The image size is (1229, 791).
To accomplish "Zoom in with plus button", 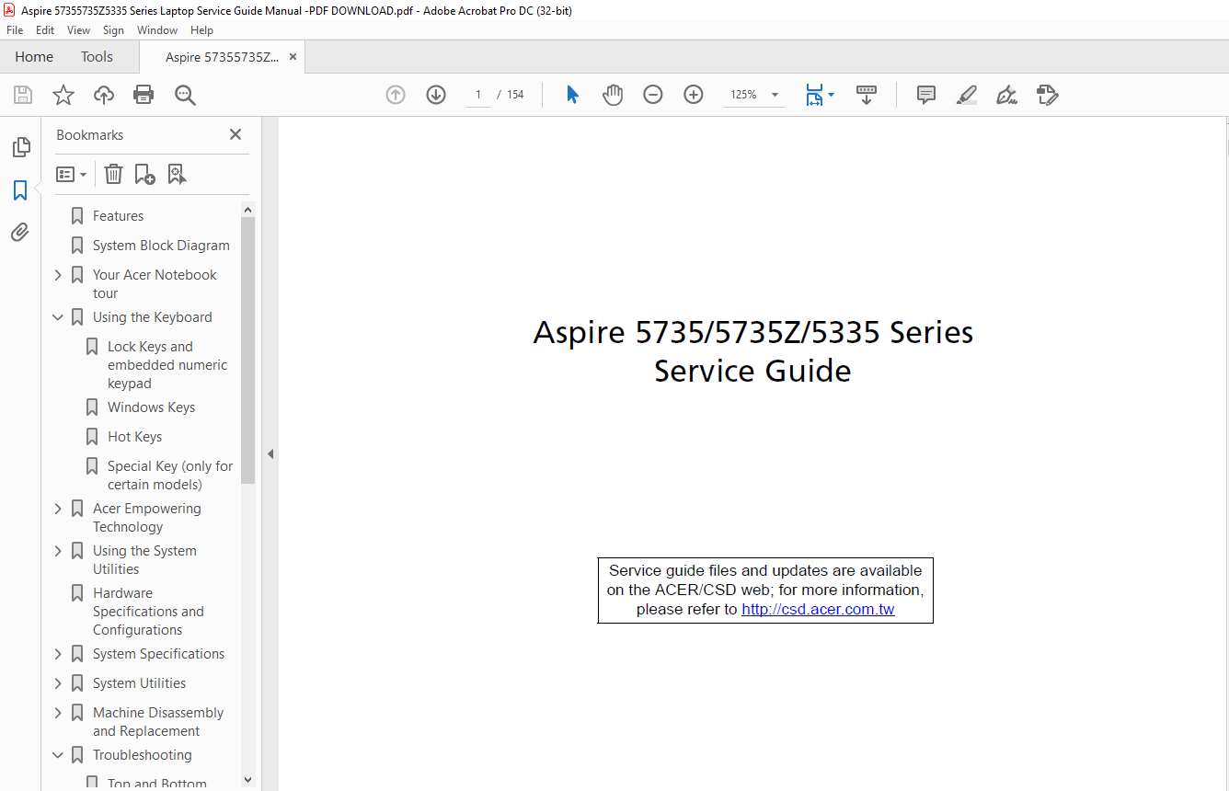I will pyautogui.click(x=694, y=95).
